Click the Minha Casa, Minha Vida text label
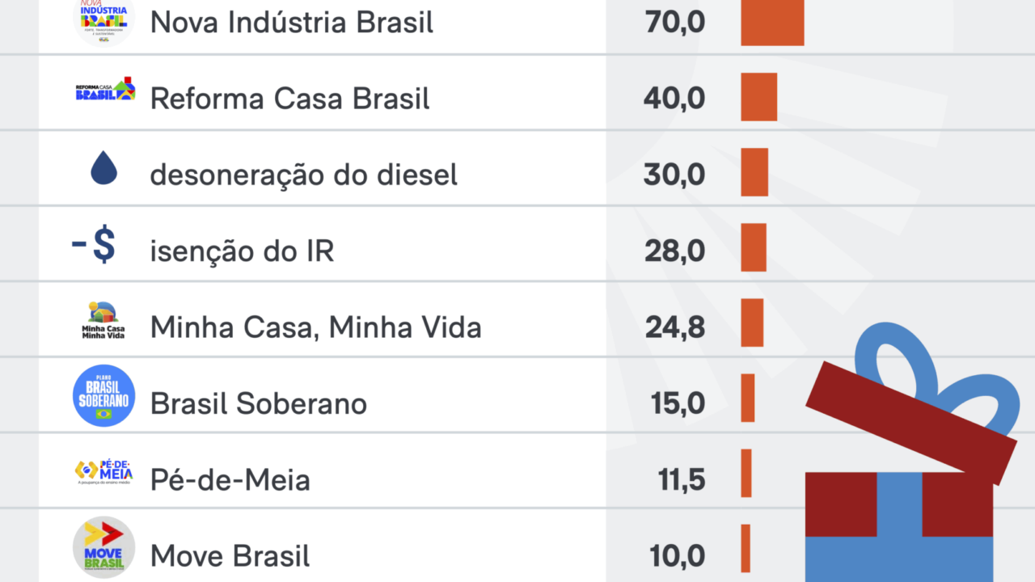Screen dimensions: 1035x582 point(316,327)
